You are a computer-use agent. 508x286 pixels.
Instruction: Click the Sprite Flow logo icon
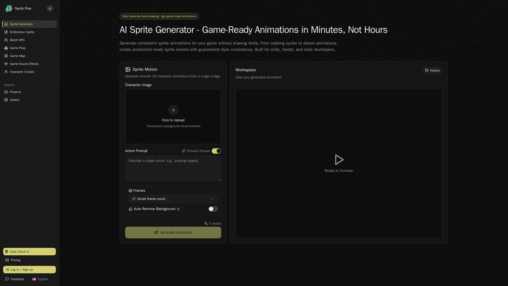pyautogui.click(x=9, y=8)
